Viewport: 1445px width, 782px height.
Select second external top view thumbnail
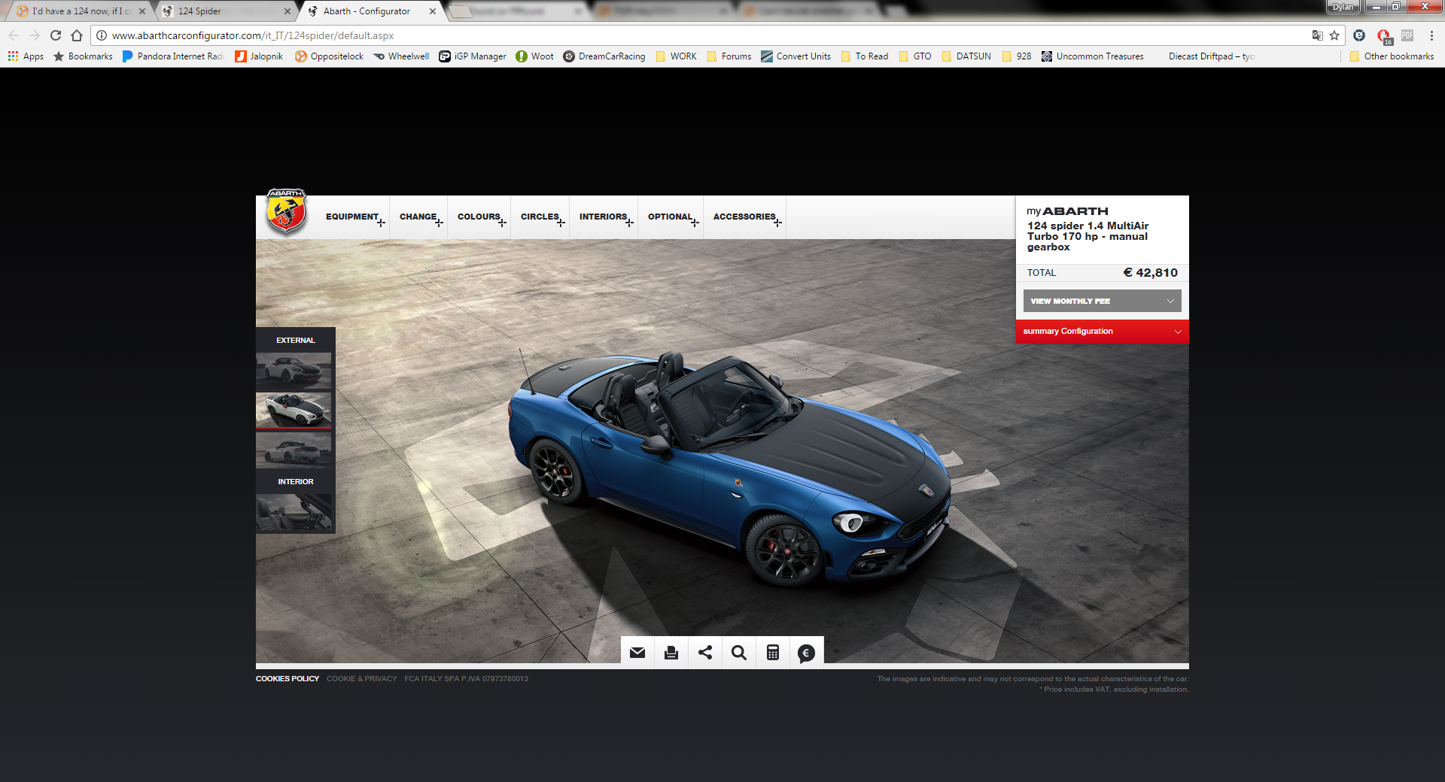[294, 410]
